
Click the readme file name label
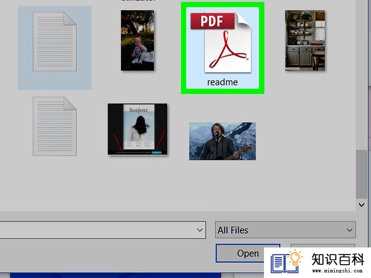click(222, 82)
